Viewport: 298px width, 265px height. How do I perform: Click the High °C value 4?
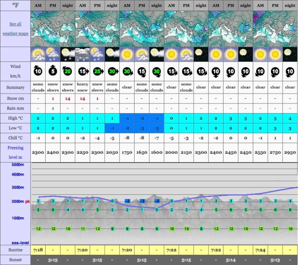[290, 118]
